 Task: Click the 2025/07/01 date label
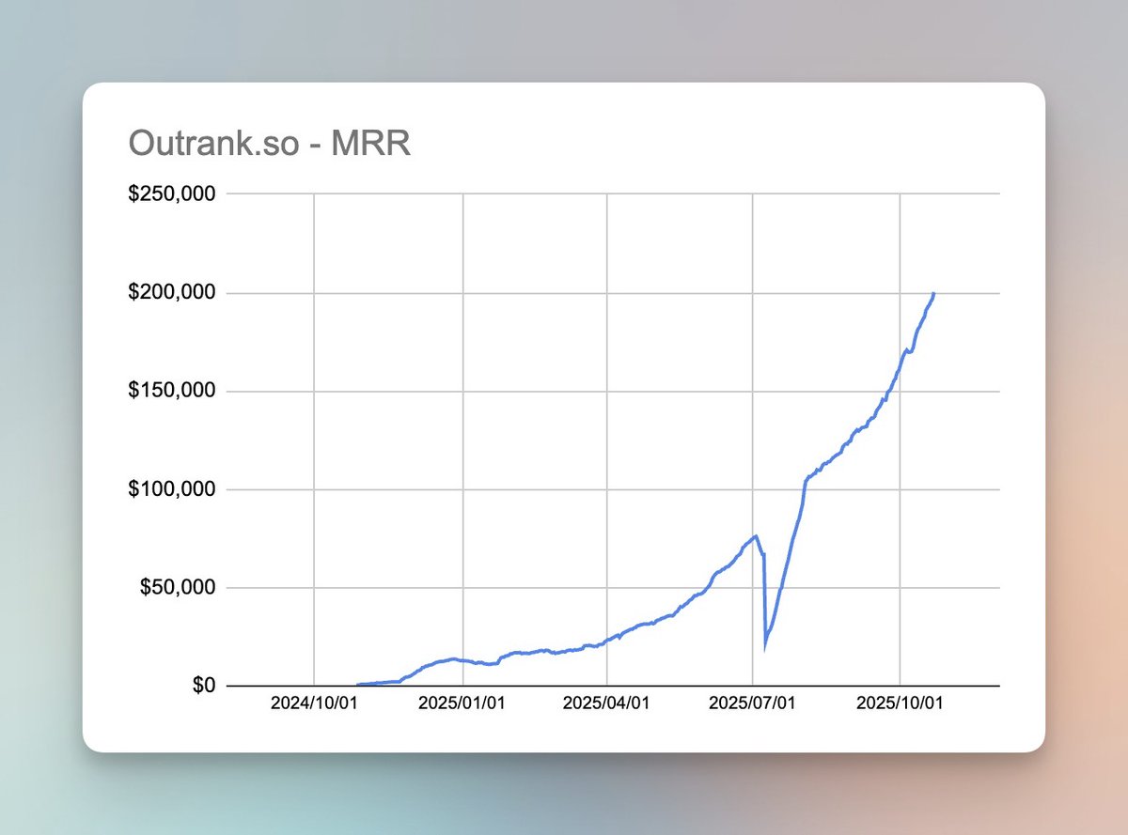point(752,704)
